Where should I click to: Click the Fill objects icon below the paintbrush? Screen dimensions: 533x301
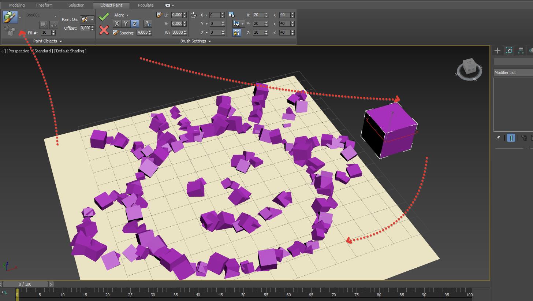pyautogui.click(x=10, y=31)
